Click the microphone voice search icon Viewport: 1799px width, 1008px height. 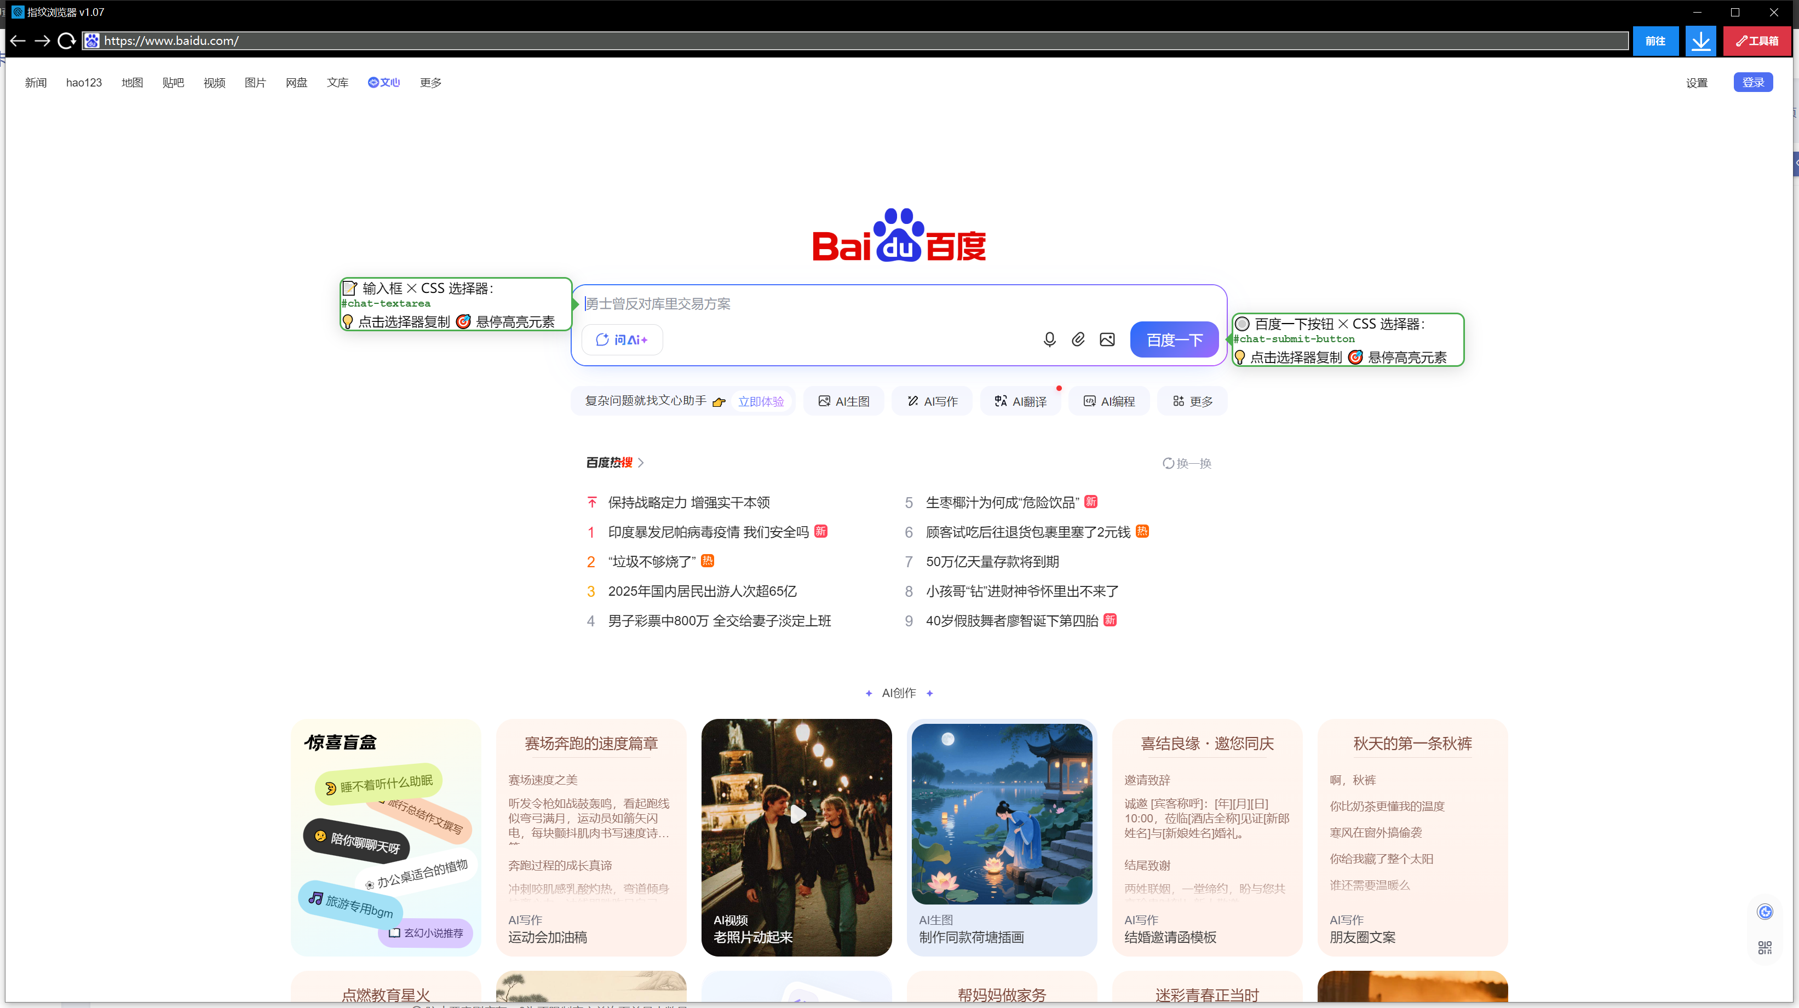pyautogui.click(x=1049, y=339)
